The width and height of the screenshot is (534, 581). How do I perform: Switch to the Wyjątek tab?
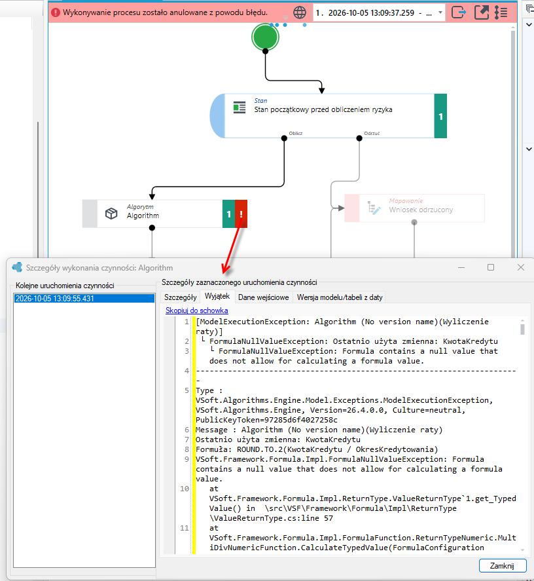point(217,297)
